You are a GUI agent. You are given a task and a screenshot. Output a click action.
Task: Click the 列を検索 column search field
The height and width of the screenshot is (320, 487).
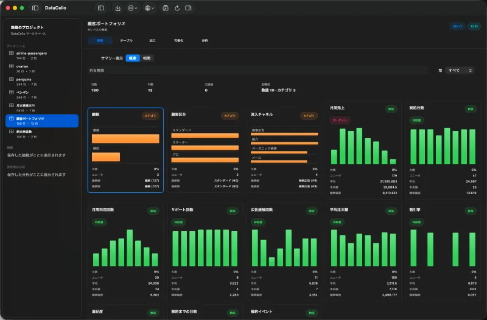[x=258, y=71]
